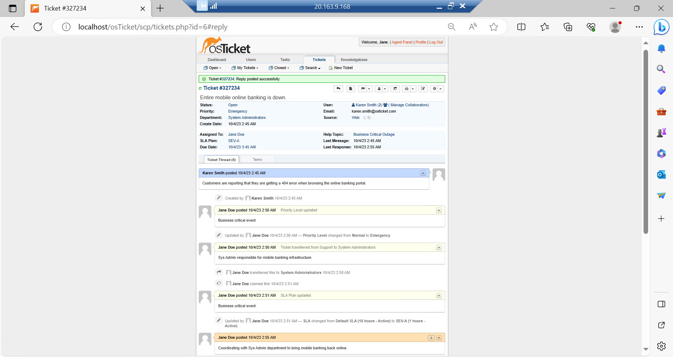Switch to the Tasks tab in the thread
Screen dimensions: 673x357
257,159
